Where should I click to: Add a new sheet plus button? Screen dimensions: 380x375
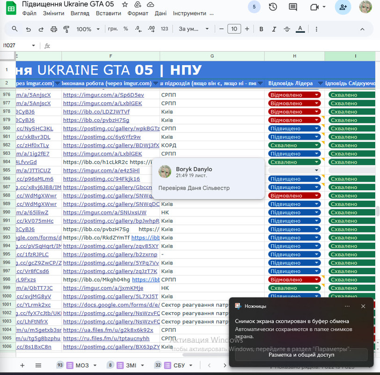tap(22, 365)
